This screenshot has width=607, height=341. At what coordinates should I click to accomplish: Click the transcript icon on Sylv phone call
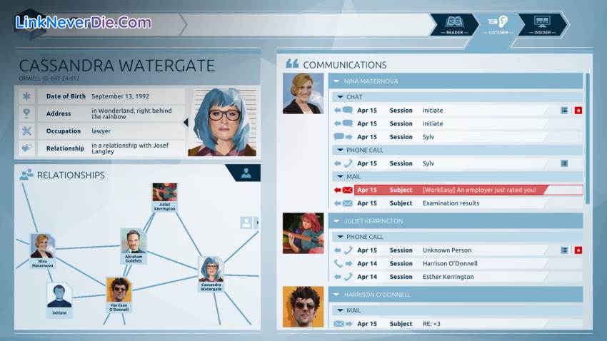(x=564, y=163)
